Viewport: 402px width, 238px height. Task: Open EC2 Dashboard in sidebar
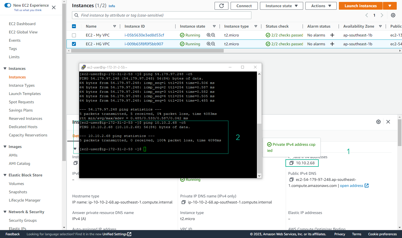click(22, 24)
